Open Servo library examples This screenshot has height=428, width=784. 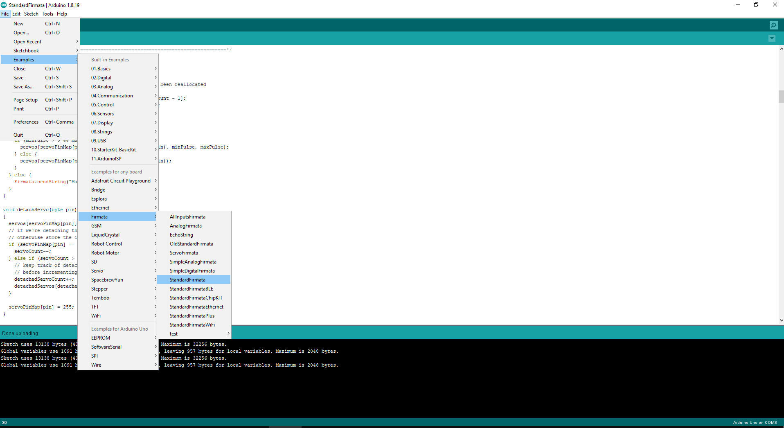(118, 271)
